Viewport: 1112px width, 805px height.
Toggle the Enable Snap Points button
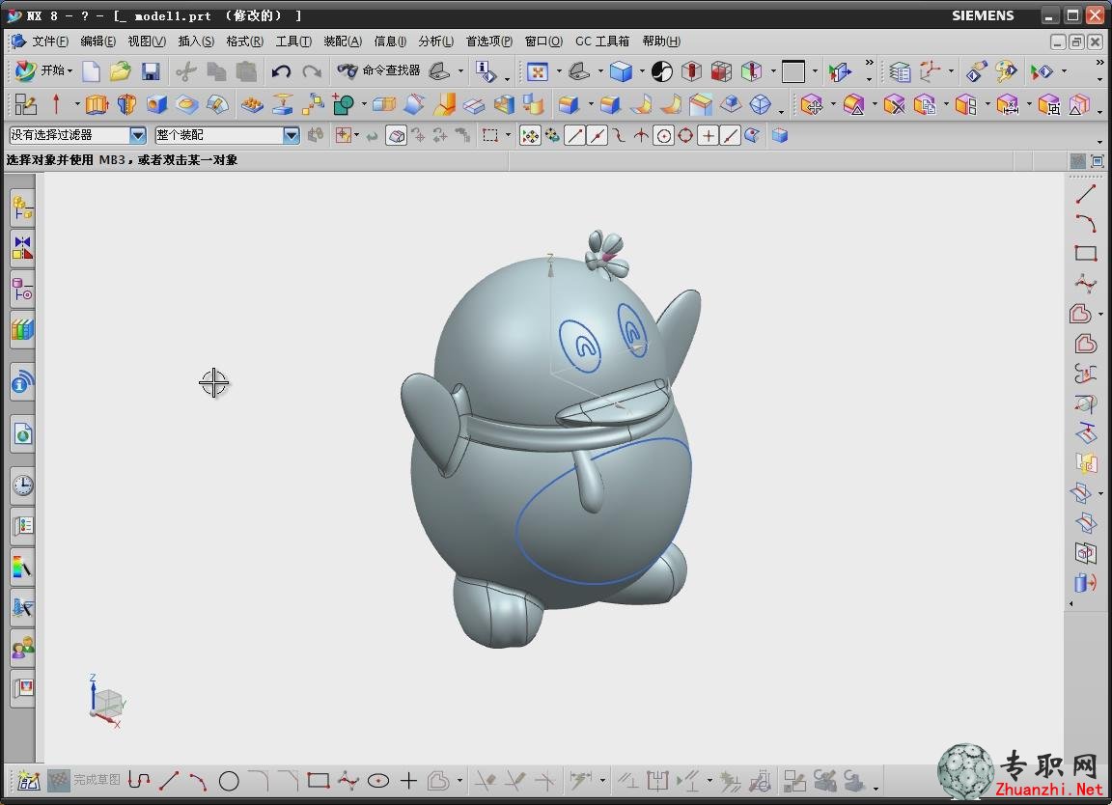pyautogui.click(x=530, y=135)
